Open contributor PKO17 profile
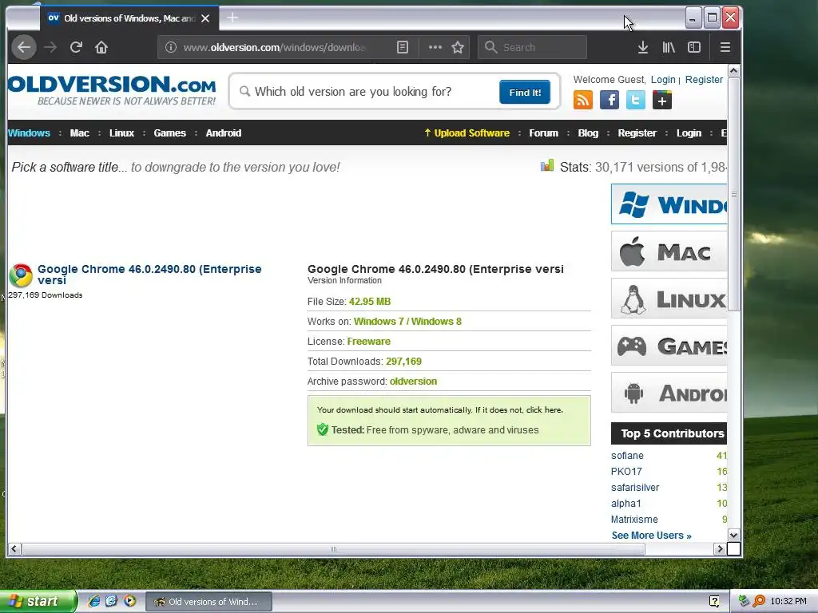 coord(626,471)
